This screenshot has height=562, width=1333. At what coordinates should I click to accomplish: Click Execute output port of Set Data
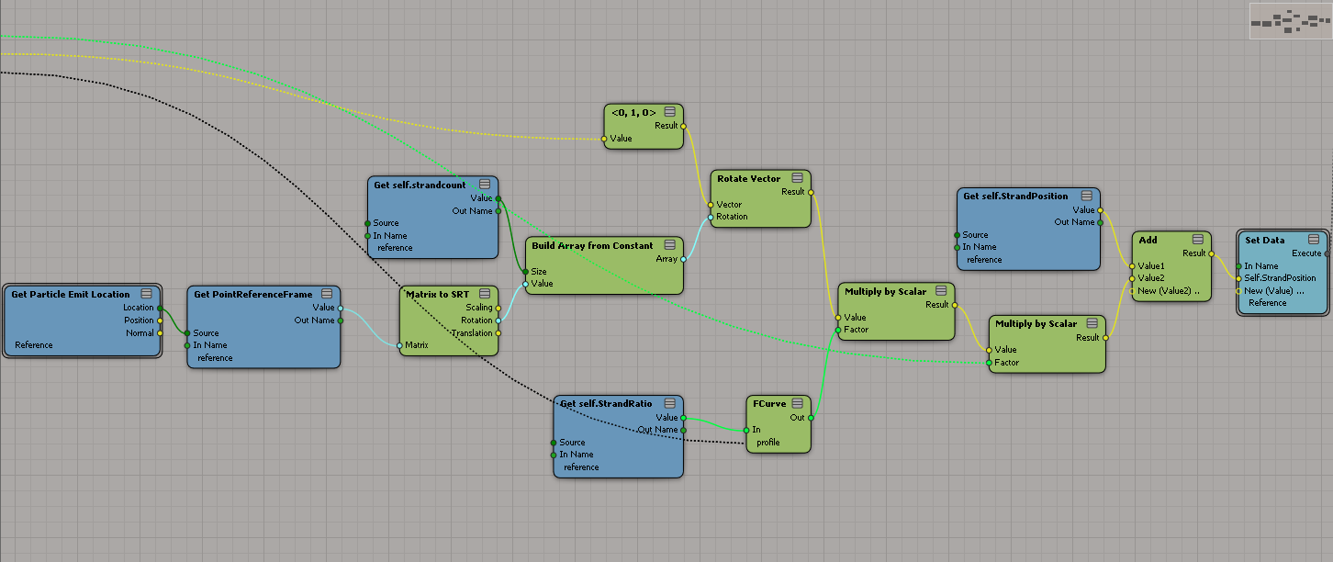1327,253
